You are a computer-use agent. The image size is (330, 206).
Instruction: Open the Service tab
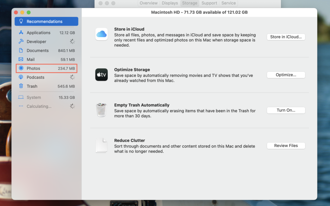pyautogui.click(x=228, y=3)
